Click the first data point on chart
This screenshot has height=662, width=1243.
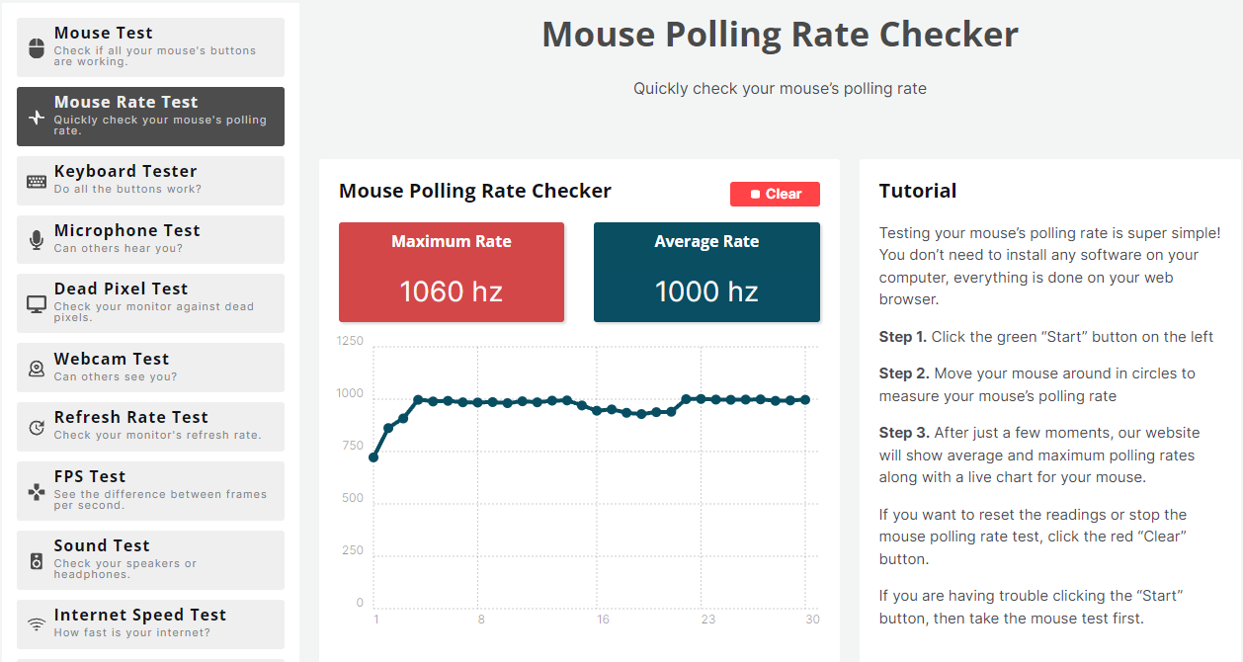tap(373, 456)
